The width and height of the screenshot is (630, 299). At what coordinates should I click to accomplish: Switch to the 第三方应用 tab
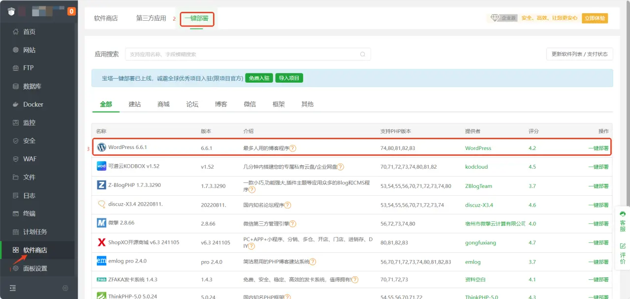tap(151, 18)
